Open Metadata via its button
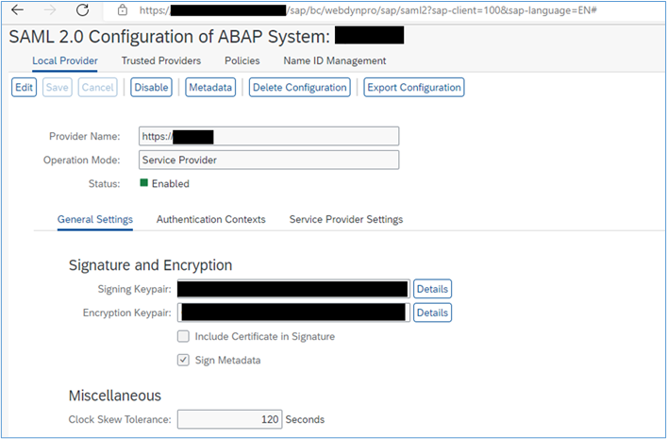 tap(210, 87)
